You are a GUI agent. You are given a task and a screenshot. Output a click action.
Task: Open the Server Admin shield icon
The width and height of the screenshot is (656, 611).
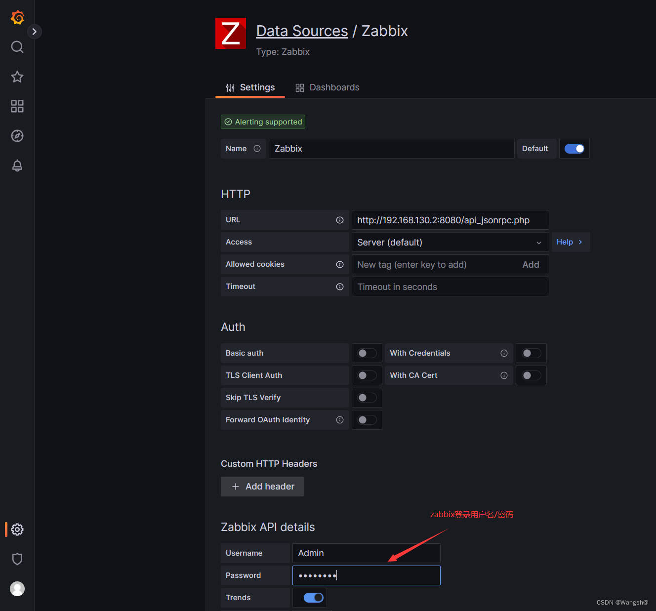tap(17, 559)
